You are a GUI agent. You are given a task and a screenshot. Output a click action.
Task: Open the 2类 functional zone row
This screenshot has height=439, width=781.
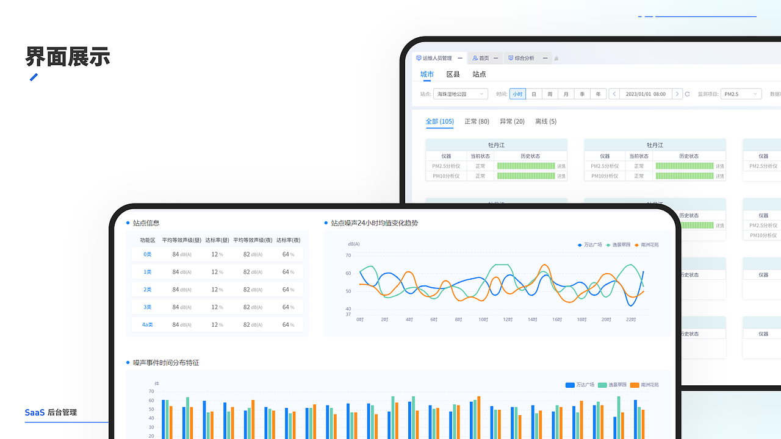(x=217, y=290)
